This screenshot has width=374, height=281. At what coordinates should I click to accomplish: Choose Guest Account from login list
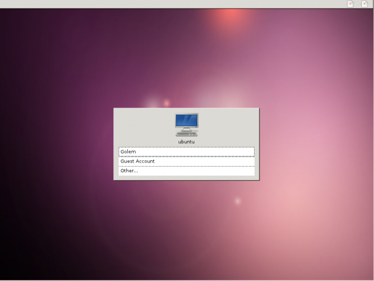186,161
